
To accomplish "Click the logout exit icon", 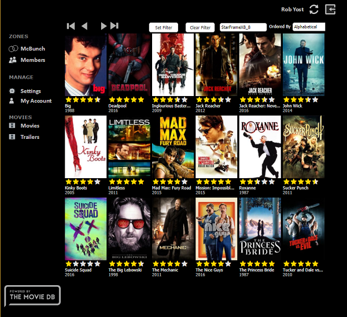I will (x=330, y=9).
